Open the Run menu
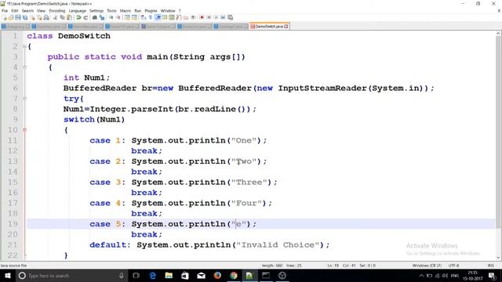 [138, 11]
